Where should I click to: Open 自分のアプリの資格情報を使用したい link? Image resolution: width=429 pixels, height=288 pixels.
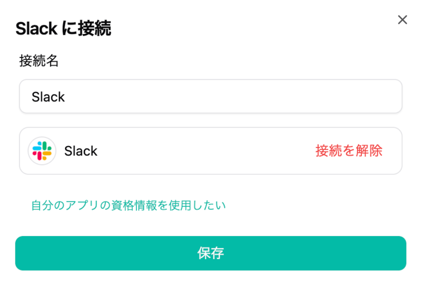[x=129, y=205]
